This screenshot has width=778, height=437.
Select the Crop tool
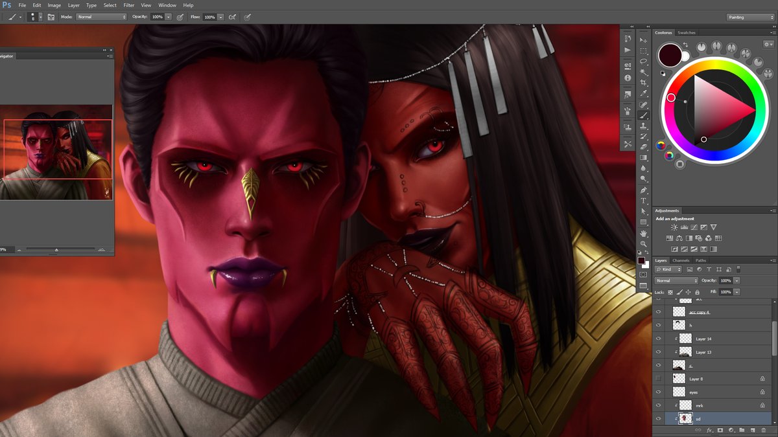click(x=643, y=83)
